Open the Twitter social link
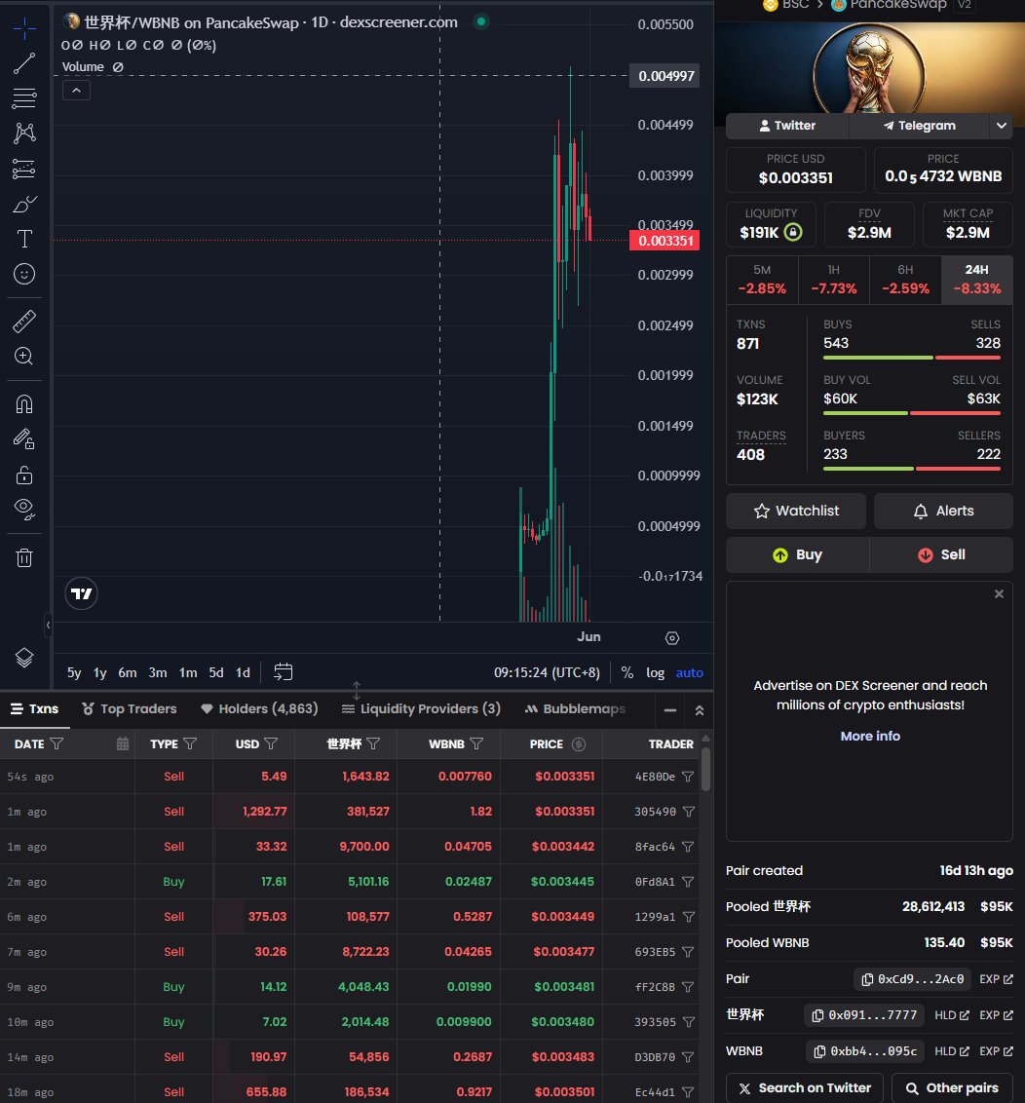 point(787,126)
